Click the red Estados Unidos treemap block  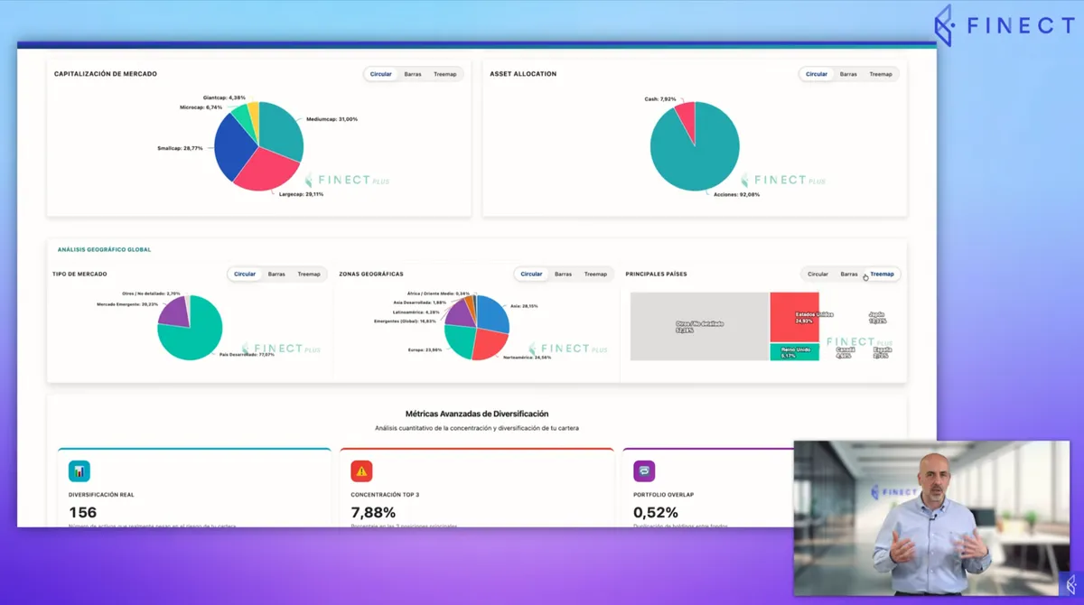(794, 317)
